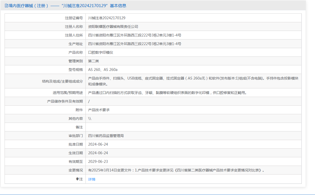Select the 2024-06-24 value in 批准日期 row

[98, 144]
